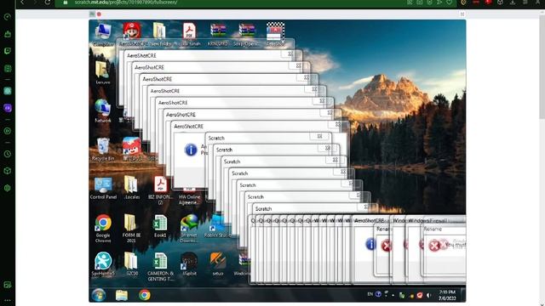Click the blue info icon in AeroShotCRE dialog
The height and width of the screenshot is (306, 545).
[191, 150]
